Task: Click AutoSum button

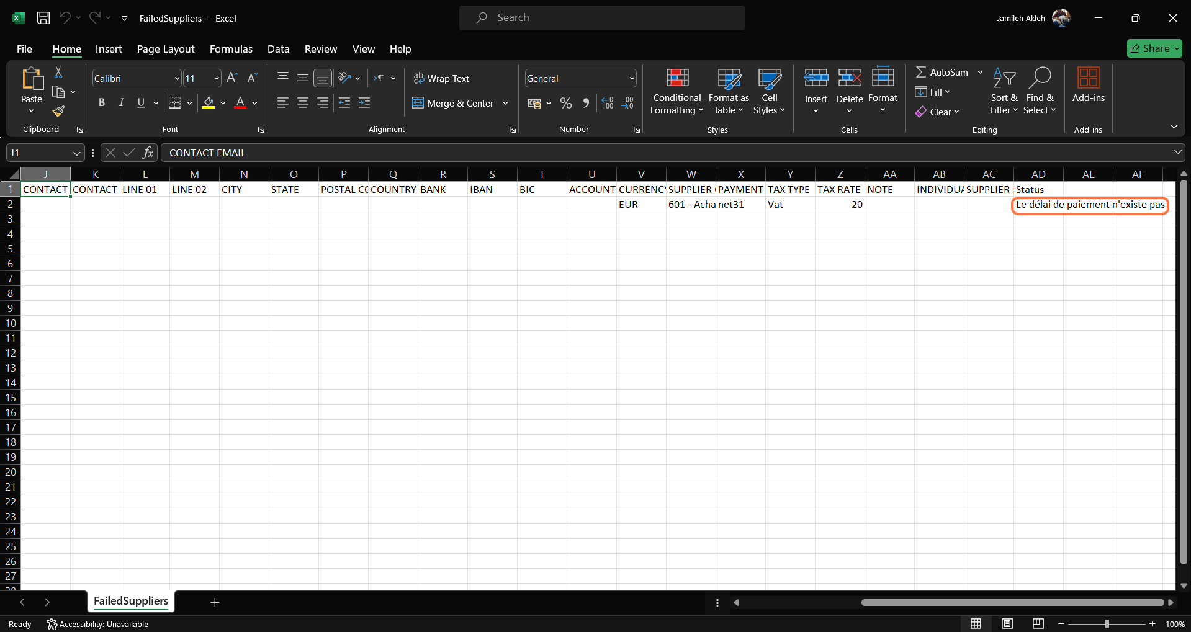Action: point(942,72)
